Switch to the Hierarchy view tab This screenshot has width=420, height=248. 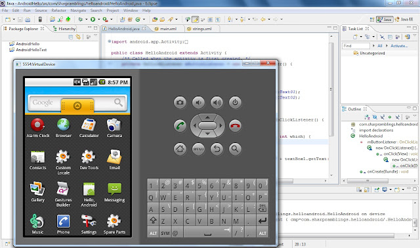(x=64, y=29)
